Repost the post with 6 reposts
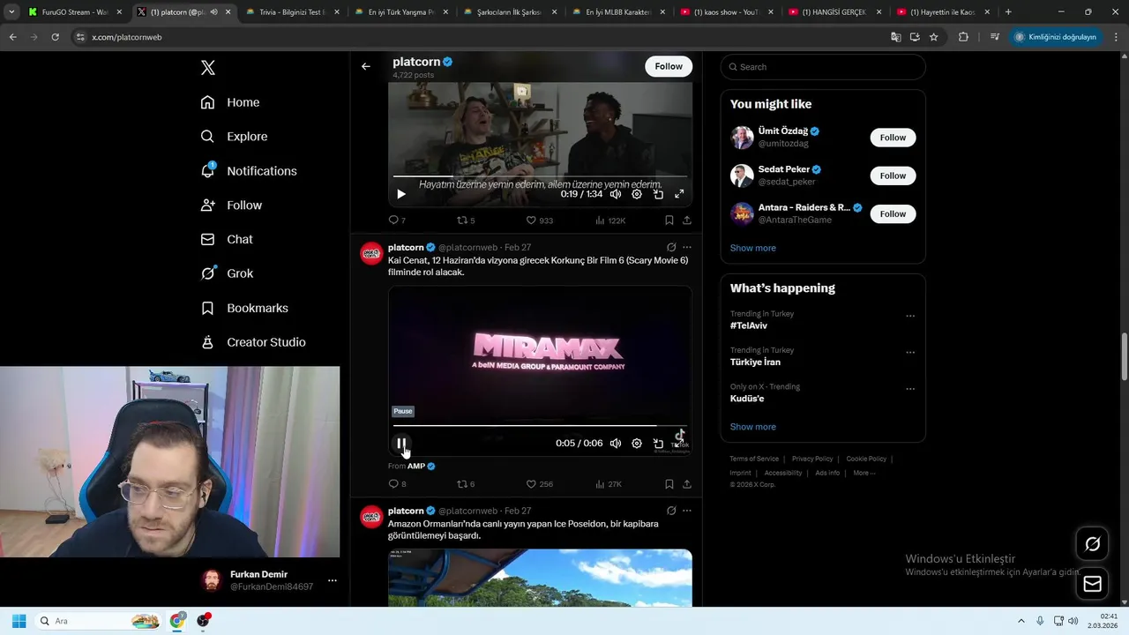Screen dimensions: 1129x635 point(466,484)
